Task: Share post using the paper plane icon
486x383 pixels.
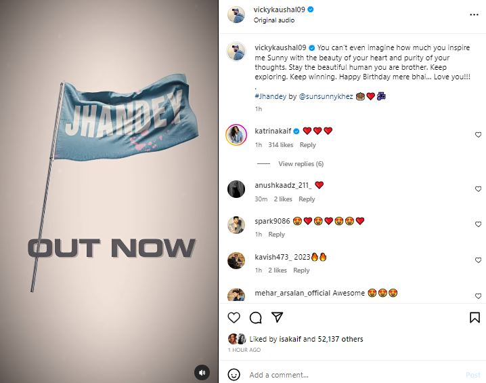Action: [x=277, y=317]
